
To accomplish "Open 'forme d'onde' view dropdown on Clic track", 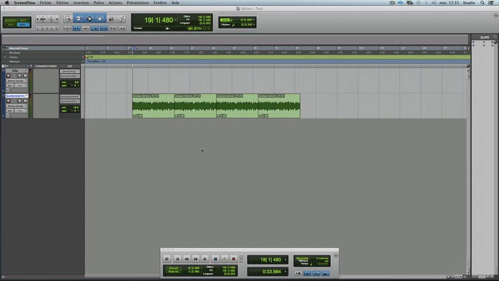I will 17,81.
